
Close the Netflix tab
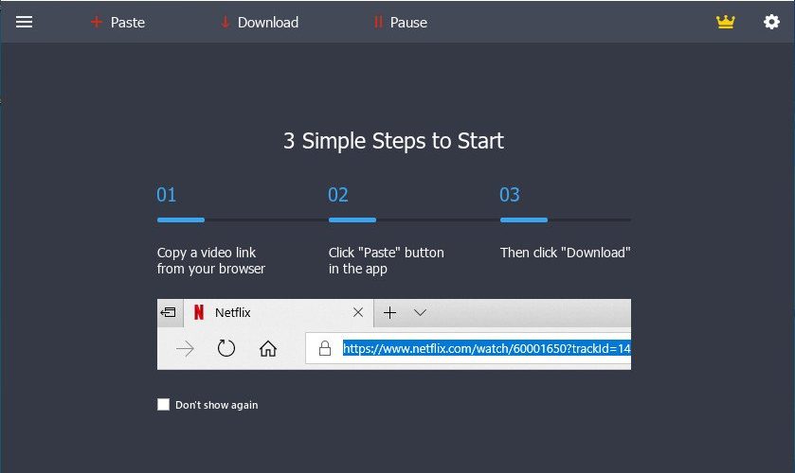coord(358,312)
